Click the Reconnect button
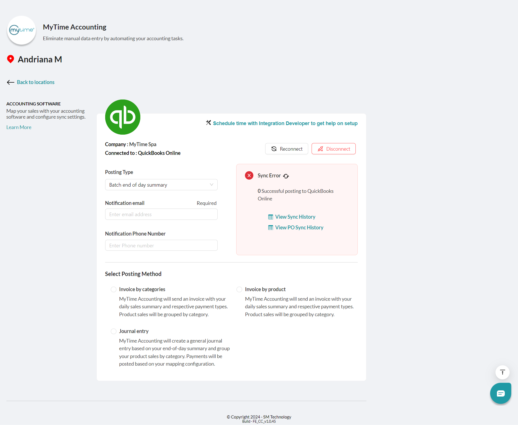The image size is (518, 425). pyautogui.click(x=287, y=149)
